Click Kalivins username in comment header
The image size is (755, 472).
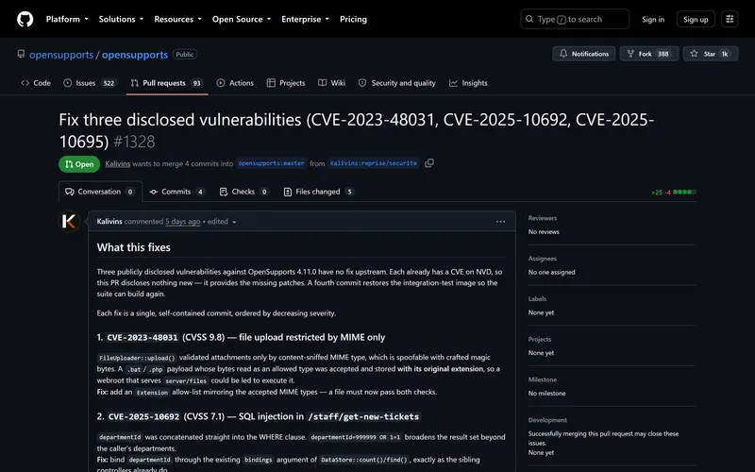coord(109,222)
